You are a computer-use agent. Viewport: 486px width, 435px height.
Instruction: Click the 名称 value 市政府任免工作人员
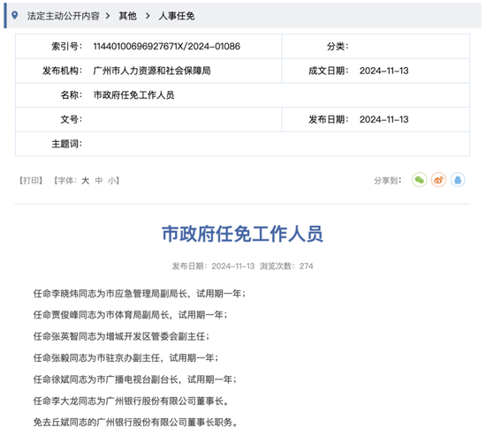coord(134,95)
